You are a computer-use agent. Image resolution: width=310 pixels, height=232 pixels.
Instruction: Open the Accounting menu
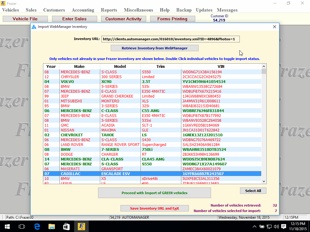tap(83, 10)
